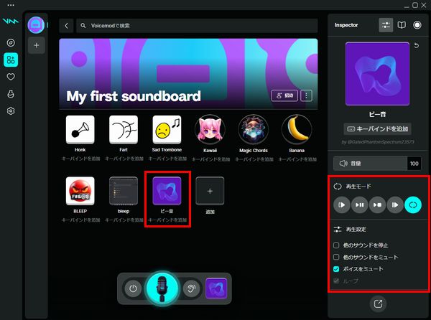Toggle hear myself ear icon
Viewport: 431px width, 320px height.
point(191,288)
